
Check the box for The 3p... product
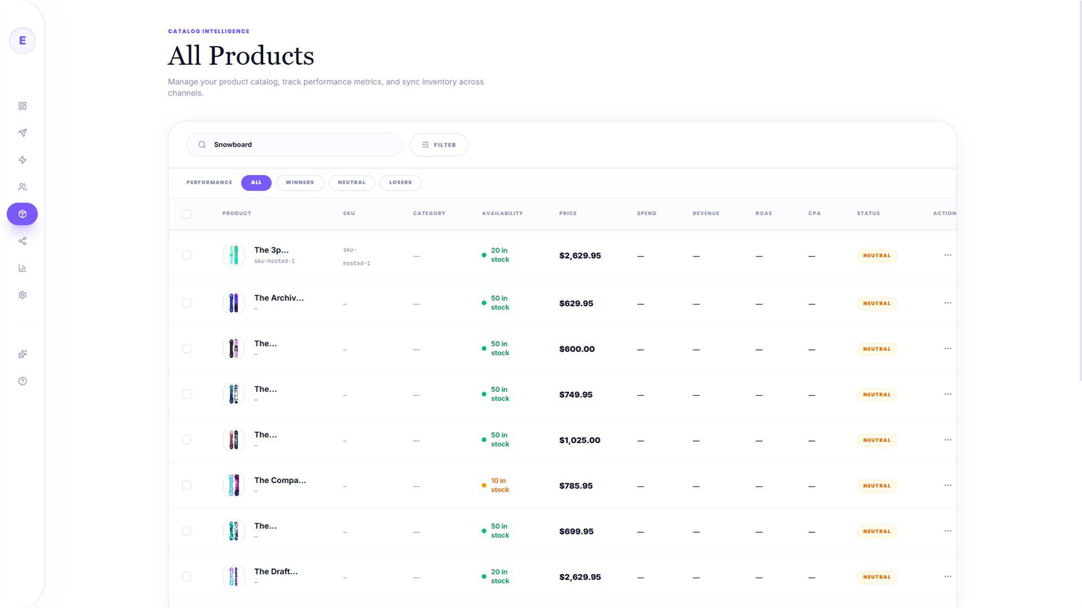(x=187, y=255)
